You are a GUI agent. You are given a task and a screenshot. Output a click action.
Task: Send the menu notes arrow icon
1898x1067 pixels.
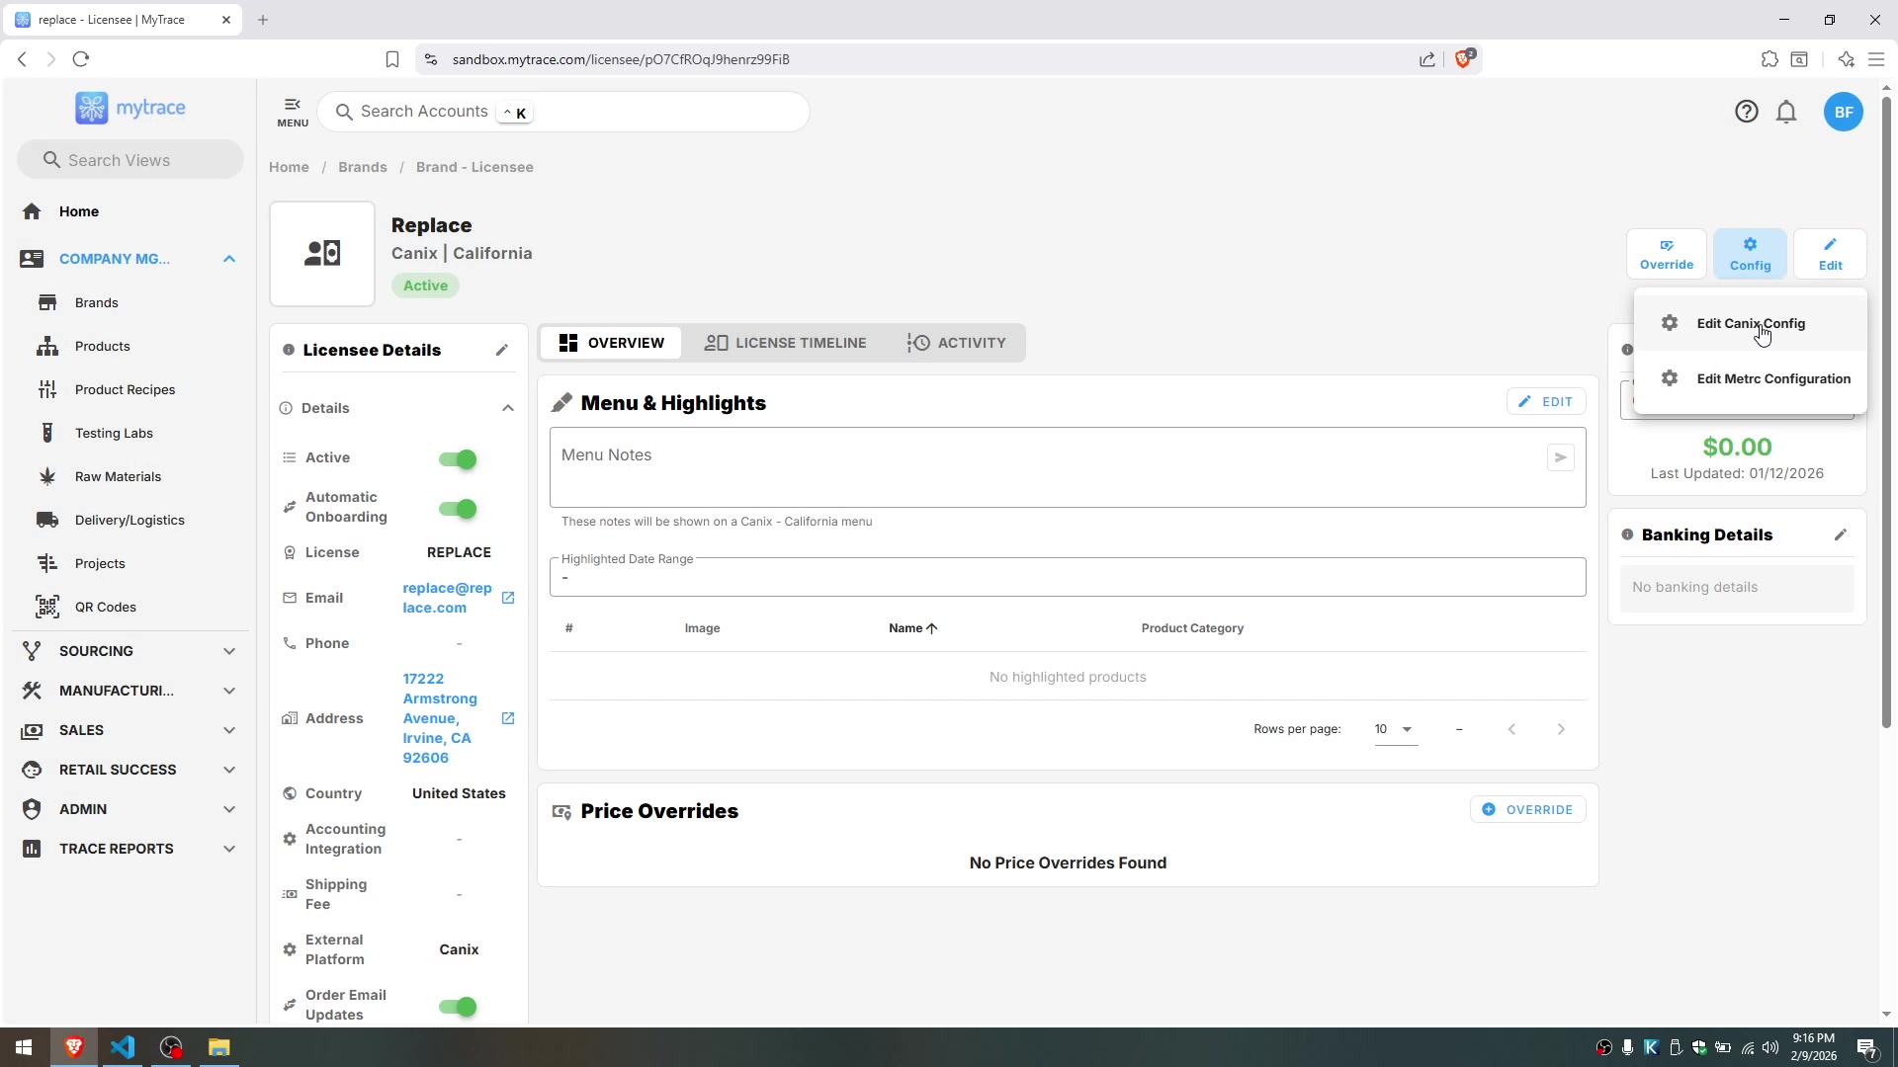point(1560,457)
